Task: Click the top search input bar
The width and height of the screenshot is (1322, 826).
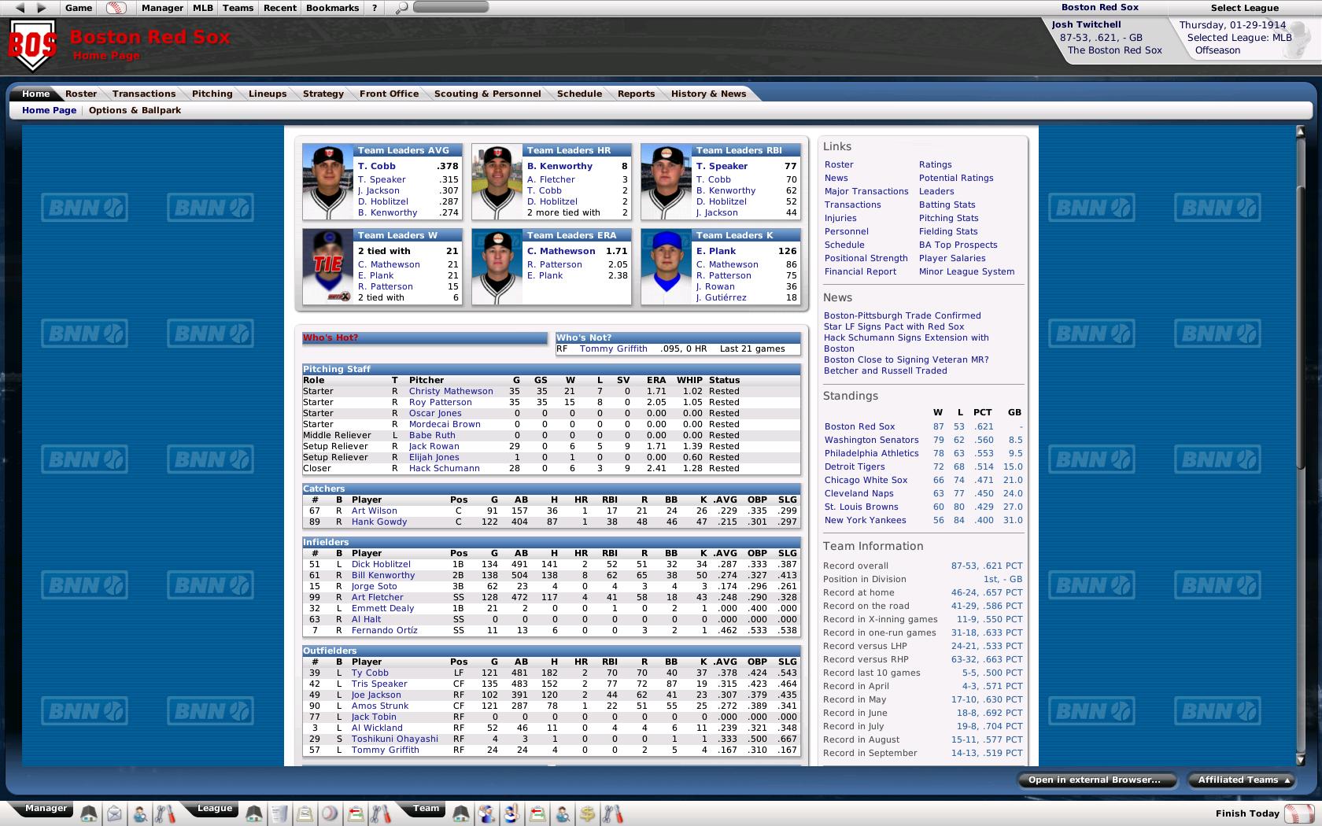Action: [x=451, y=7]
